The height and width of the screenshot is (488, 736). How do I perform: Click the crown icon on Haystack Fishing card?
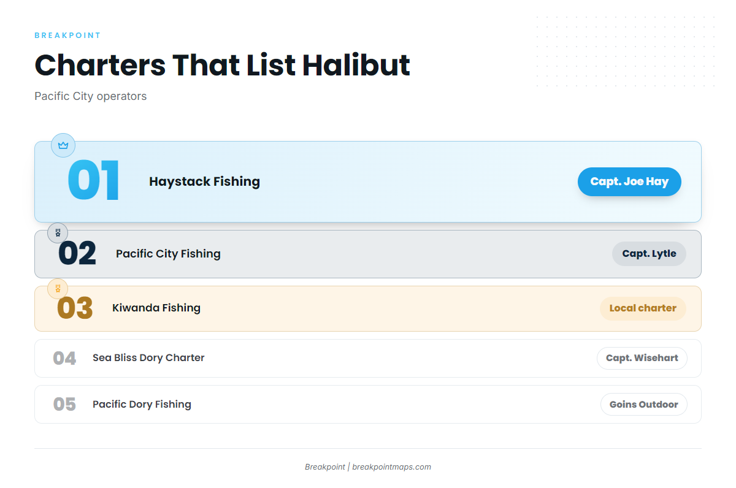[63, 145]
